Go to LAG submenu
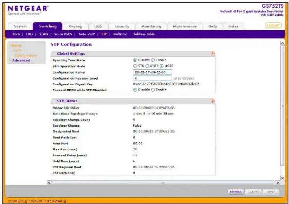 29,34
